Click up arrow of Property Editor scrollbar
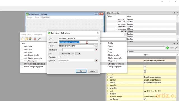This screenshot has height=101, width=179. (178, 54)
